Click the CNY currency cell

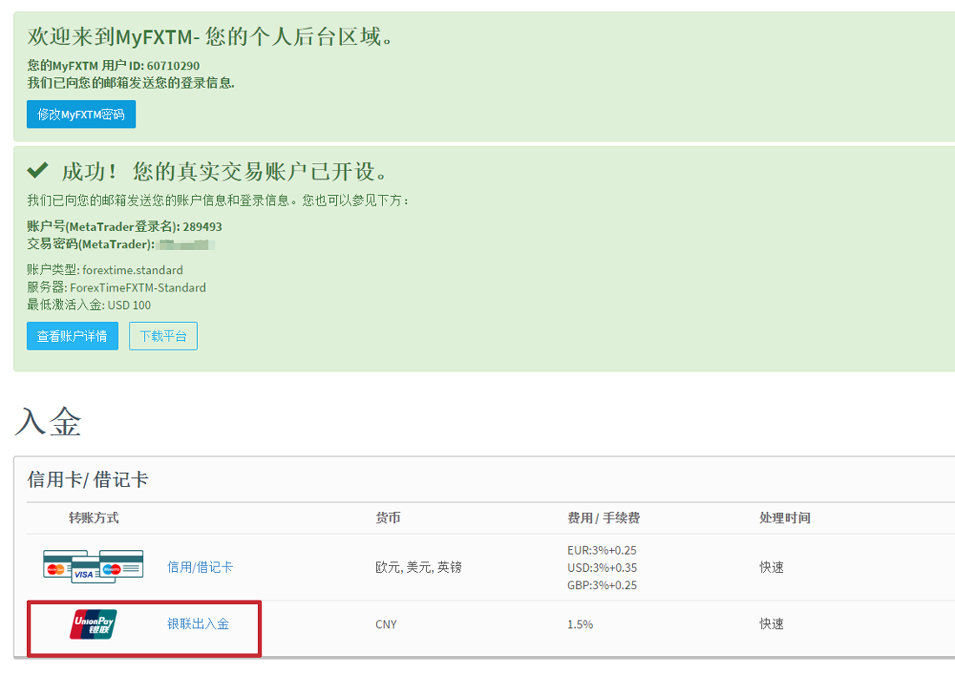386,624
